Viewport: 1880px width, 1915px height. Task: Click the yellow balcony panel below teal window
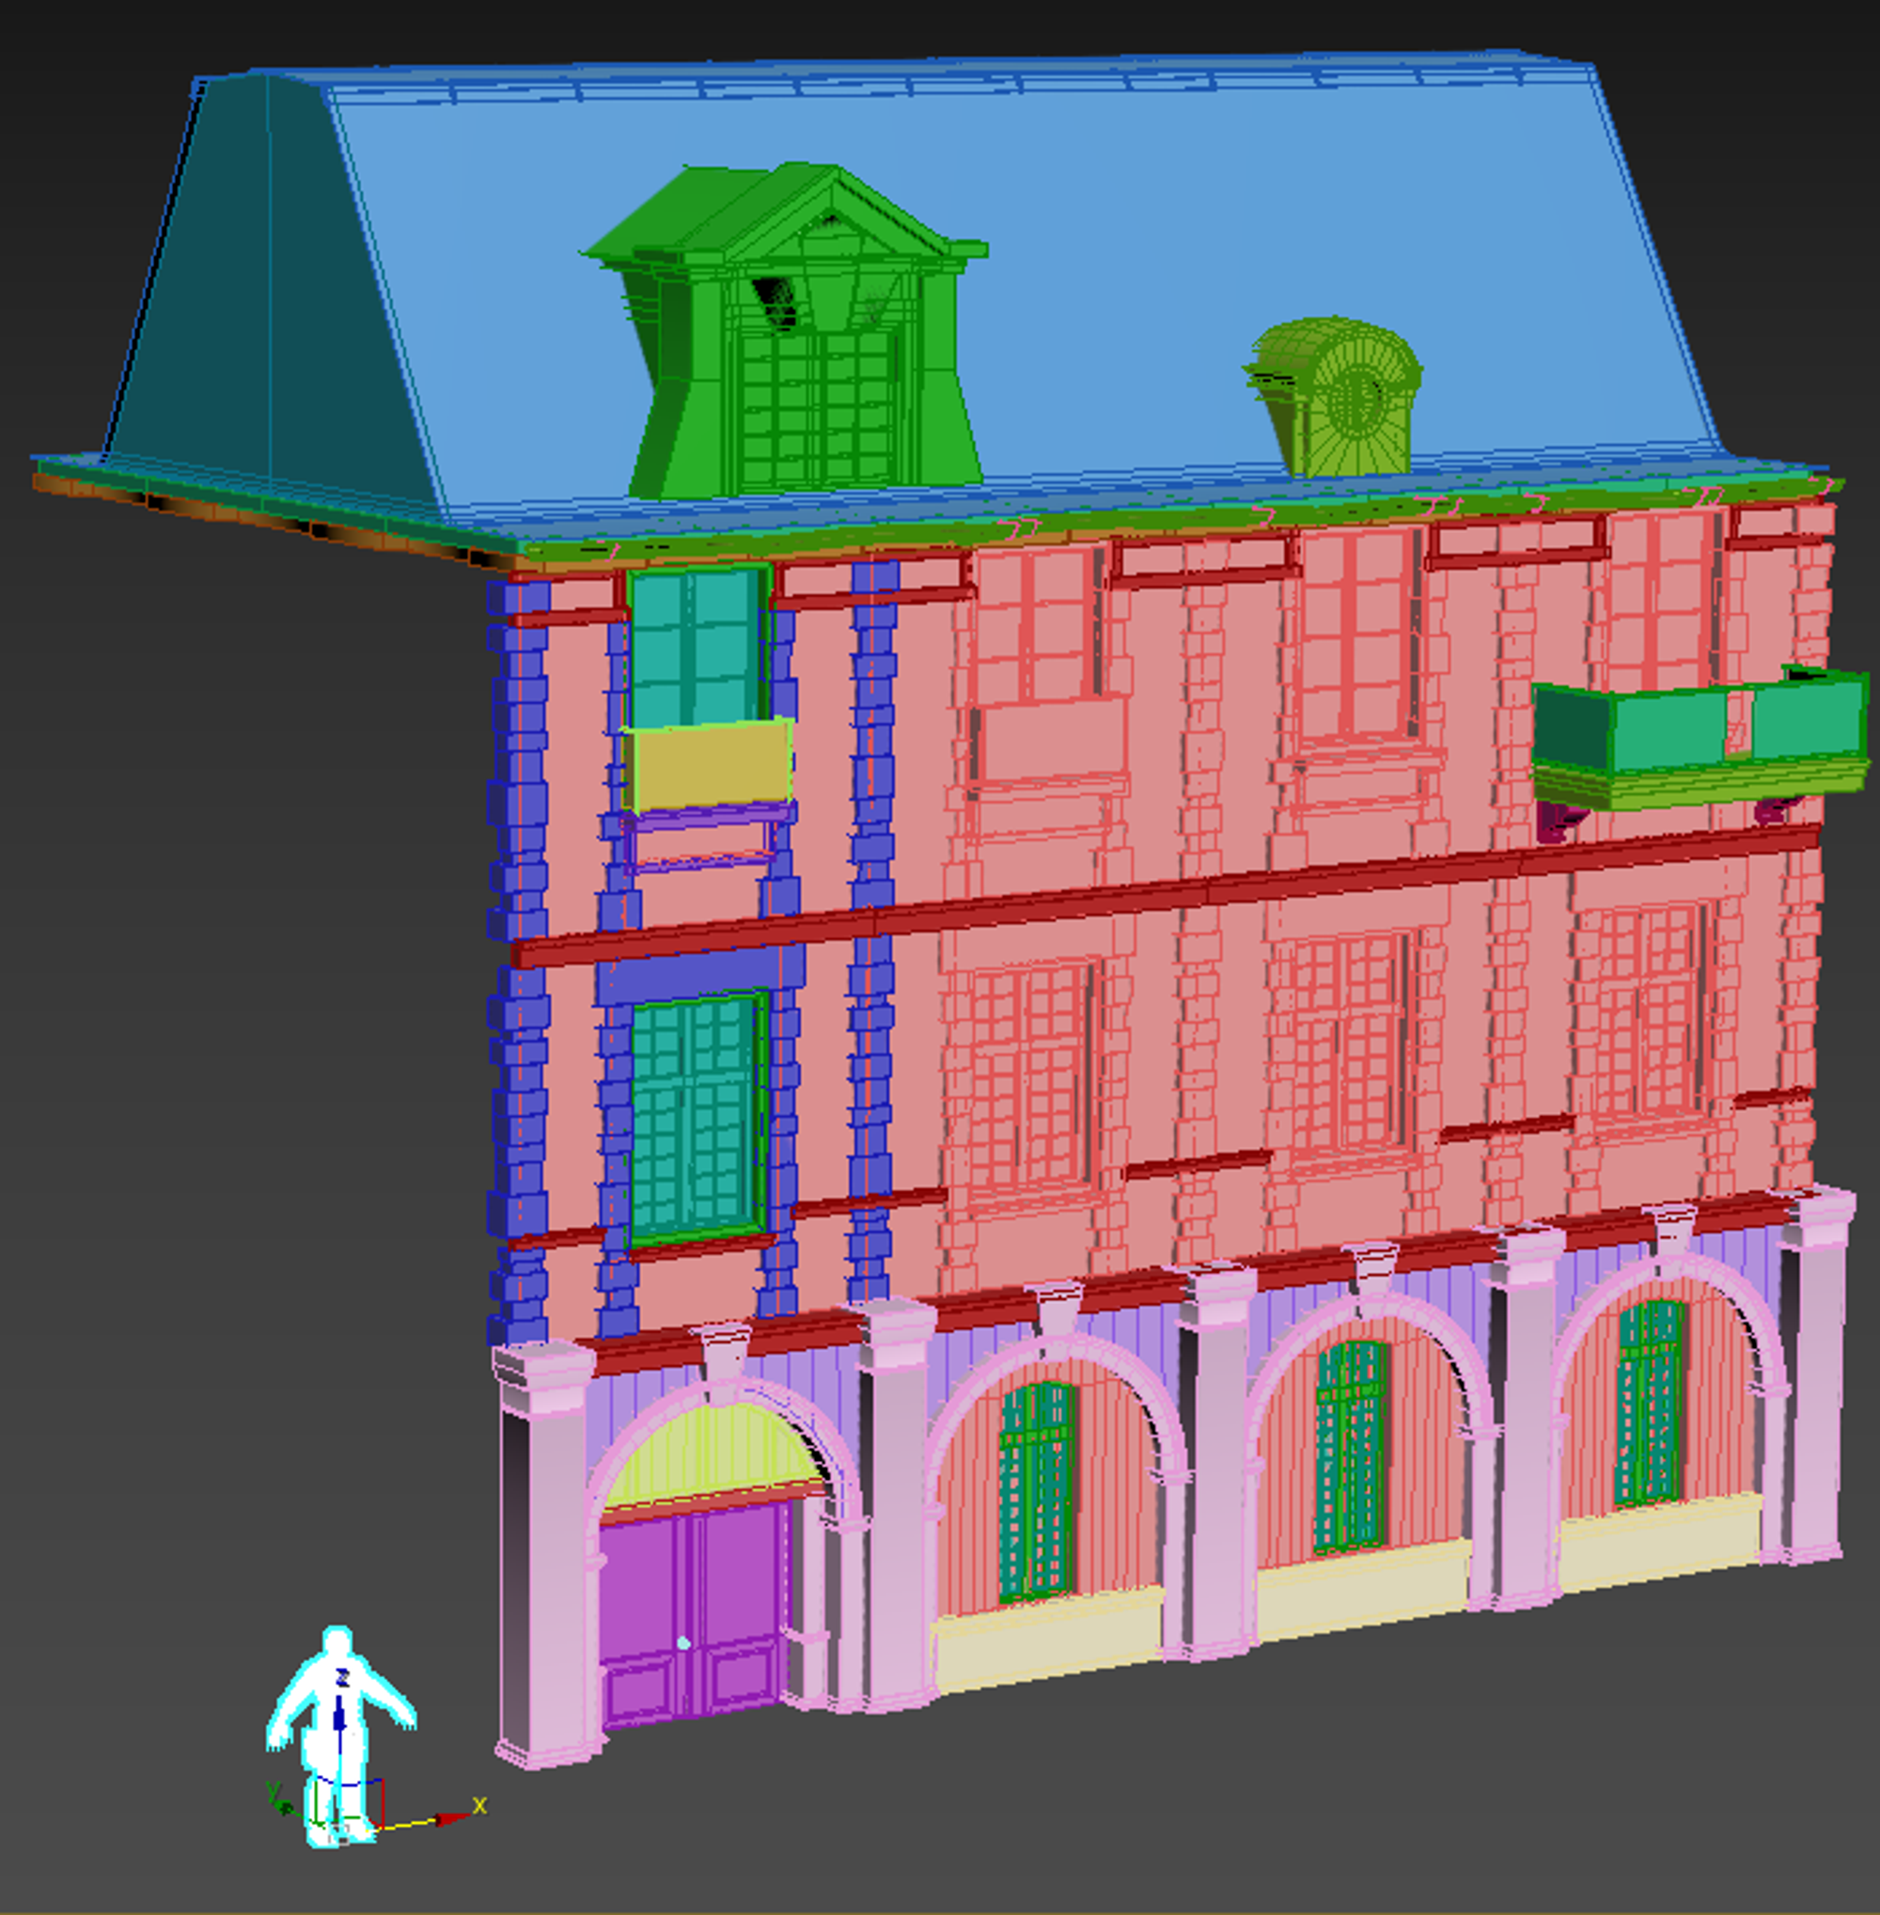point(711,765)
